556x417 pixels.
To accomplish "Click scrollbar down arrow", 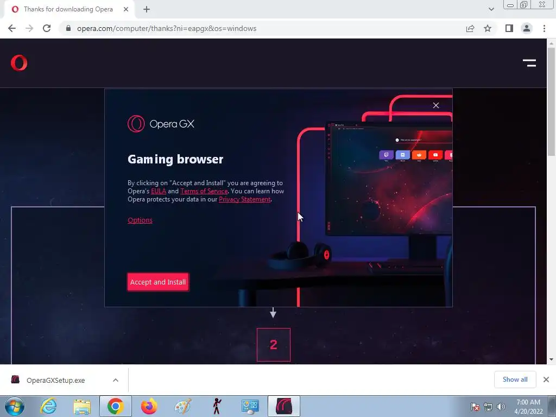I will (551, 359).
